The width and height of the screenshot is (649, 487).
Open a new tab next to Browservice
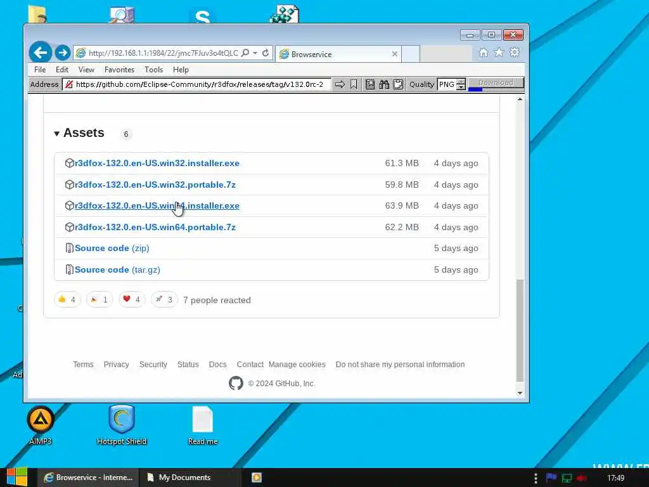tap(411, 54)
